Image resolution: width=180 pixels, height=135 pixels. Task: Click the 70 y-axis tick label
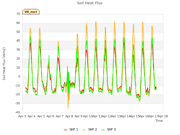(18, 14)
